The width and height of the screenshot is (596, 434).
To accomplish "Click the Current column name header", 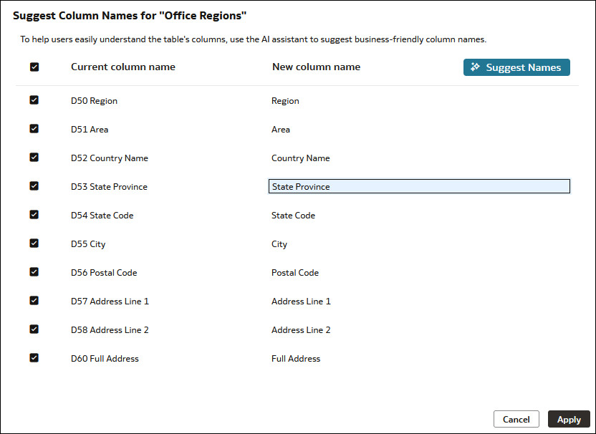I will (122, 67).
